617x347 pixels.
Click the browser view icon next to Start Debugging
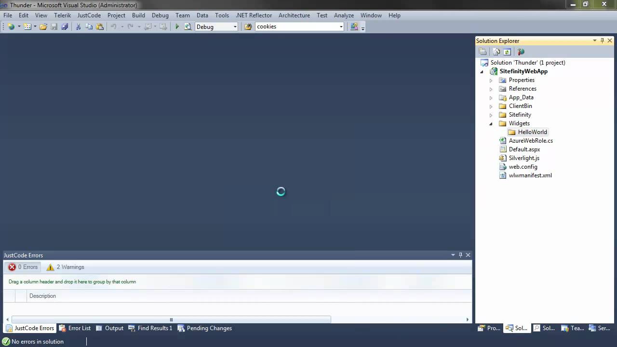(188, 27)
